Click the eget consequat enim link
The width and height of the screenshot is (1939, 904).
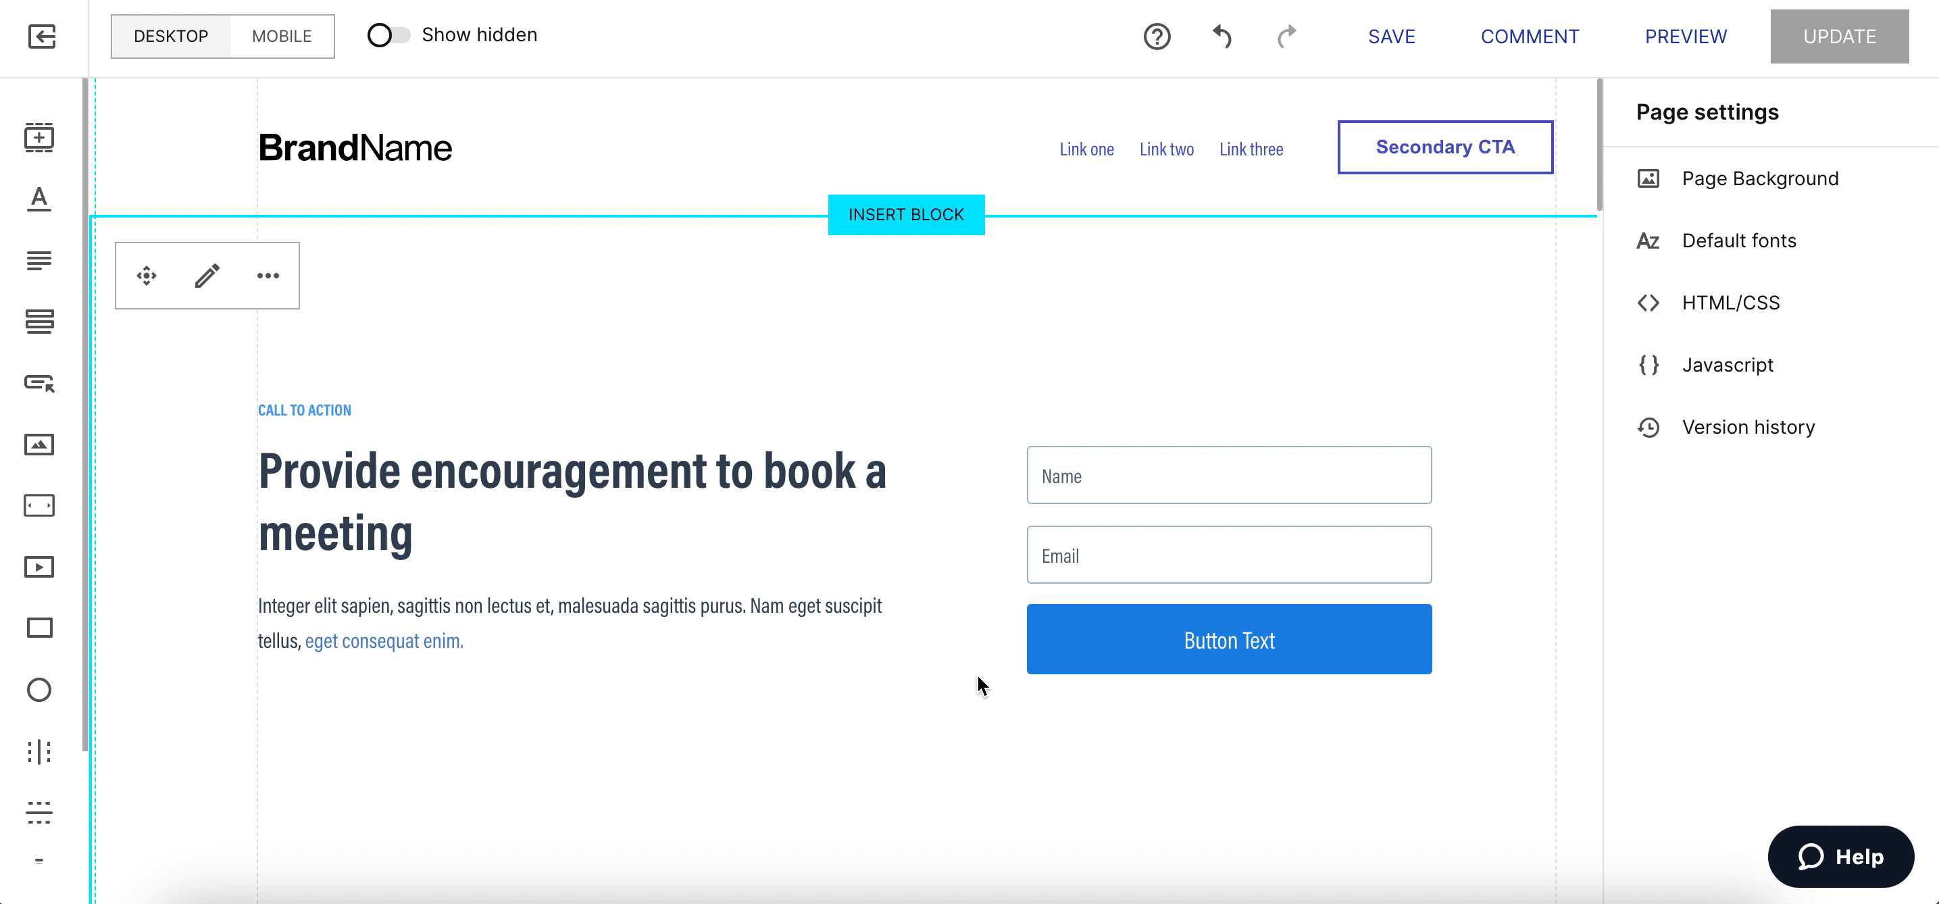tap(384, 641)
